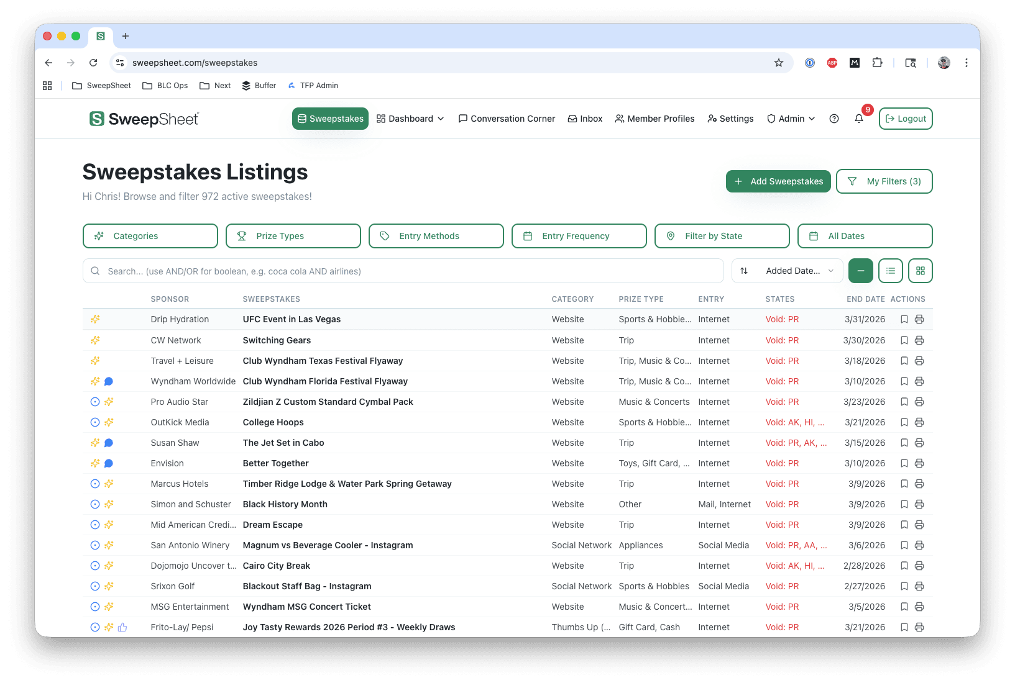Open the Sweepstakes navigation icon
The width and height of the screenshot is (1015, 683).
(x=303, y=119)
